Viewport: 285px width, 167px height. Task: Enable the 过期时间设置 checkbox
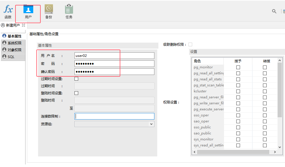point(76,79)
